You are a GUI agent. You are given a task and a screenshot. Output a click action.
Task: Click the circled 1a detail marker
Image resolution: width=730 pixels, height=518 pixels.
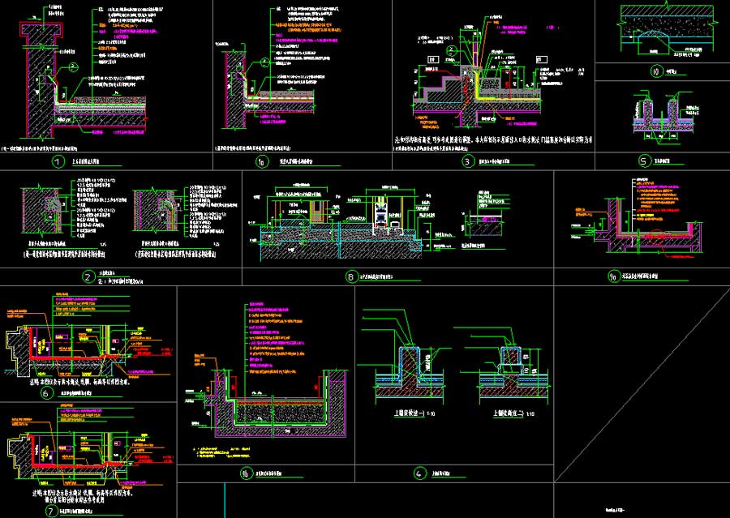tap(262, 162)
